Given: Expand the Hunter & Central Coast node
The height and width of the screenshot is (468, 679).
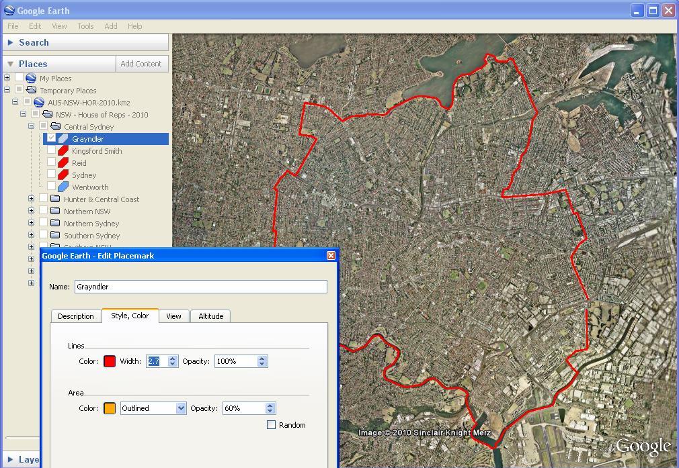Looking at the screenshot, I should 31,199.
